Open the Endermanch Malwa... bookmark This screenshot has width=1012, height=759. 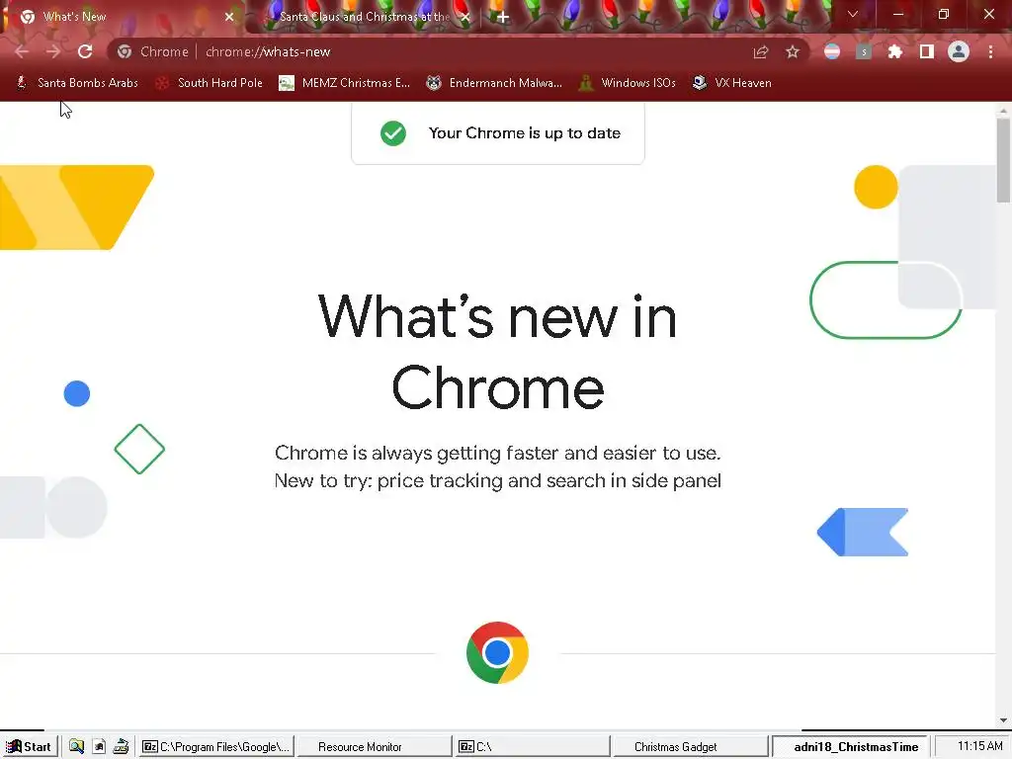click(494, 83)
